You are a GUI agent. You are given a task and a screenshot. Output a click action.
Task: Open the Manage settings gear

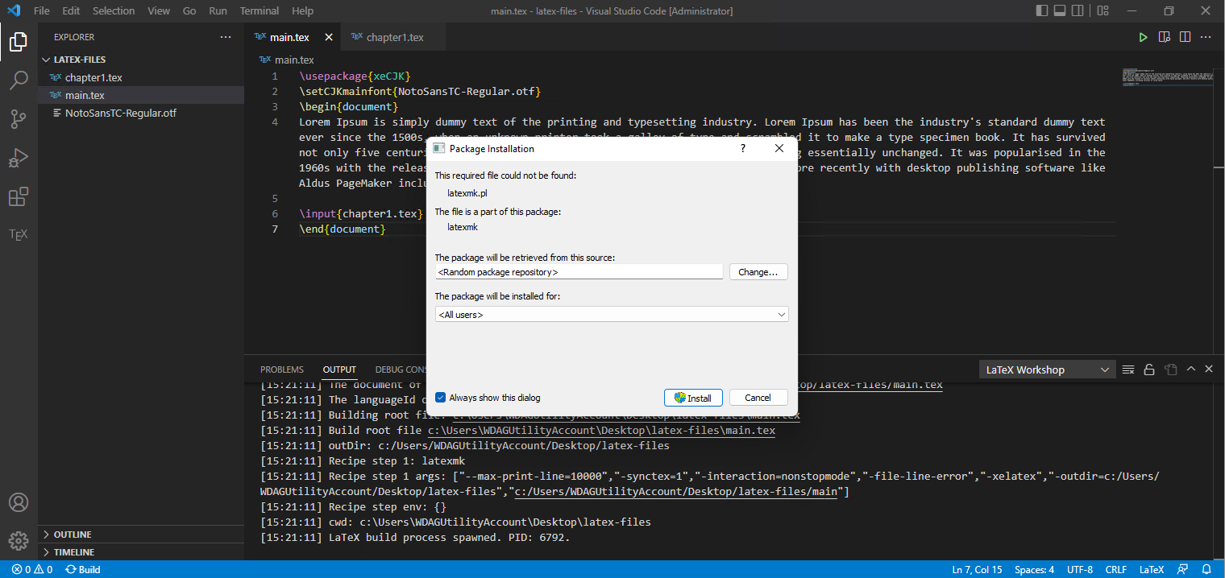pyautogui.click(x=19, y=540)
